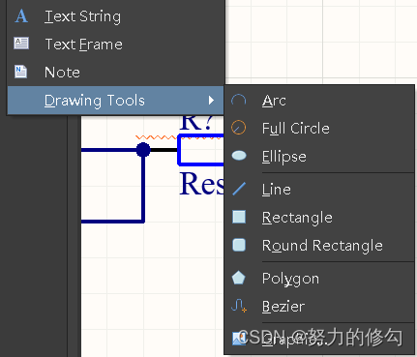Click the diagonal Line tool icon
This screenshot has height=357, width=417.
click(x=239, y=189)
